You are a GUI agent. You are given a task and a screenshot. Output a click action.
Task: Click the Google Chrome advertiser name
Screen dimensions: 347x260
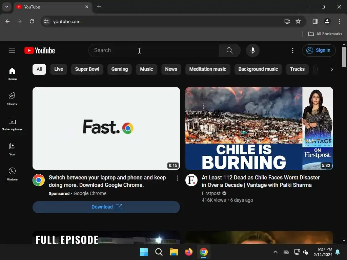tap(90, 193)
